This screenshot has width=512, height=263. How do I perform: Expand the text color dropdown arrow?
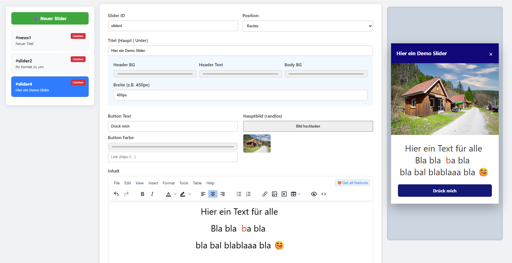pyautogui.click(x=175, y=194)
